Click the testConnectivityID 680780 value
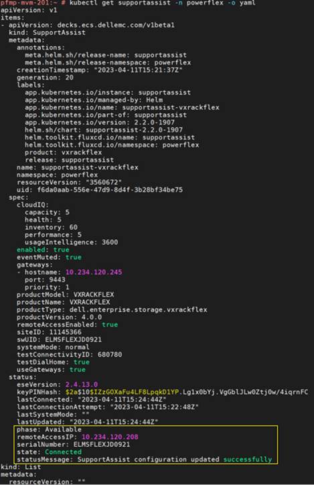The width and height of the screenshot is (314, 485). point(110,354)
